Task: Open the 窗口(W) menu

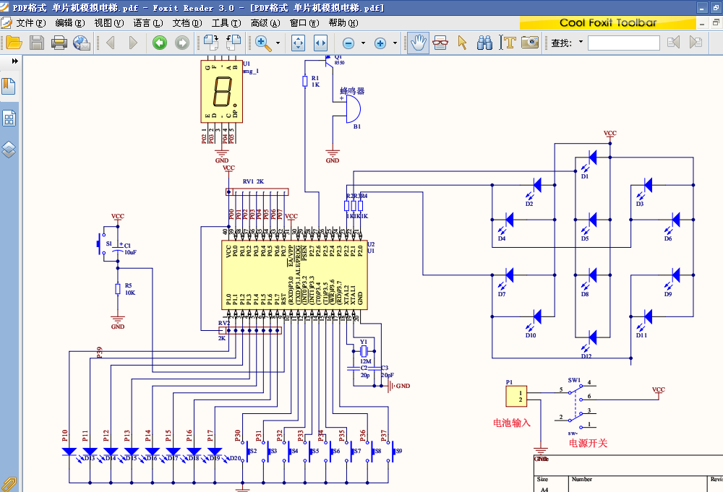Action: click(x=304, y=23)
